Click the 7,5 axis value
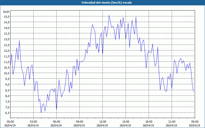The width and height of the screenshot is (205, 128). point(7,101)
